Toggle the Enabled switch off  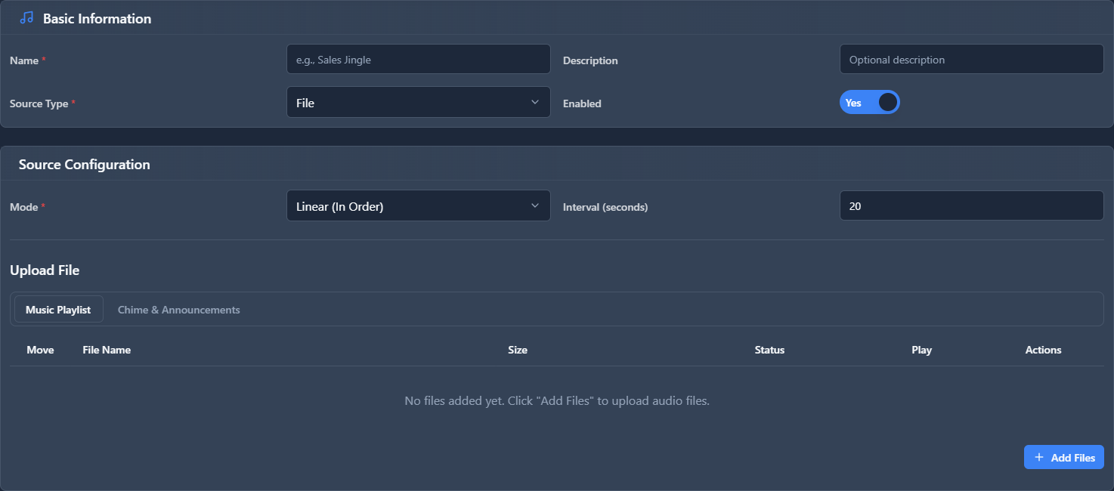[x=869, y=103]
